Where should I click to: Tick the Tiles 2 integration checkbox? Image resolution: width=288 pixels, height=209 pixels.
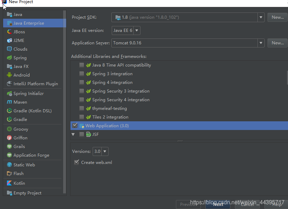coord(82,117)
